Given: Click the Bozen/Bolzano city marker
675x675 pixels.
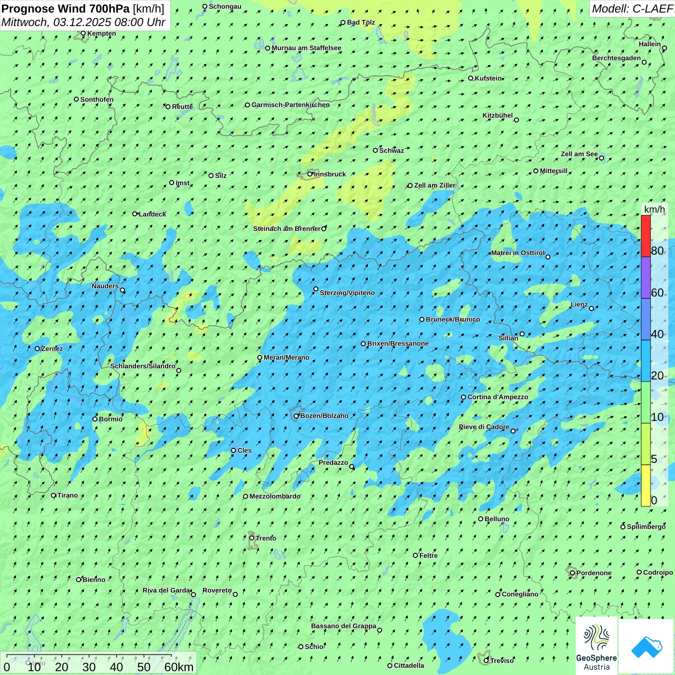Looking at the screenshot, I should [296, 416].
